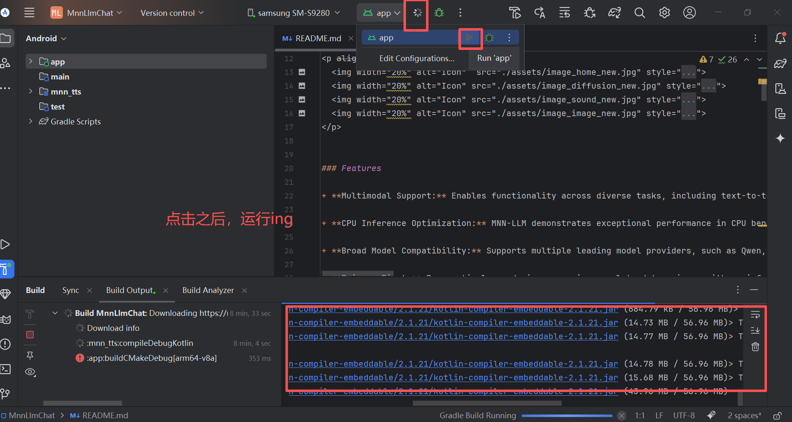Open Run tool window play icon
Screen dimensions: 792x422
point(5,244)
